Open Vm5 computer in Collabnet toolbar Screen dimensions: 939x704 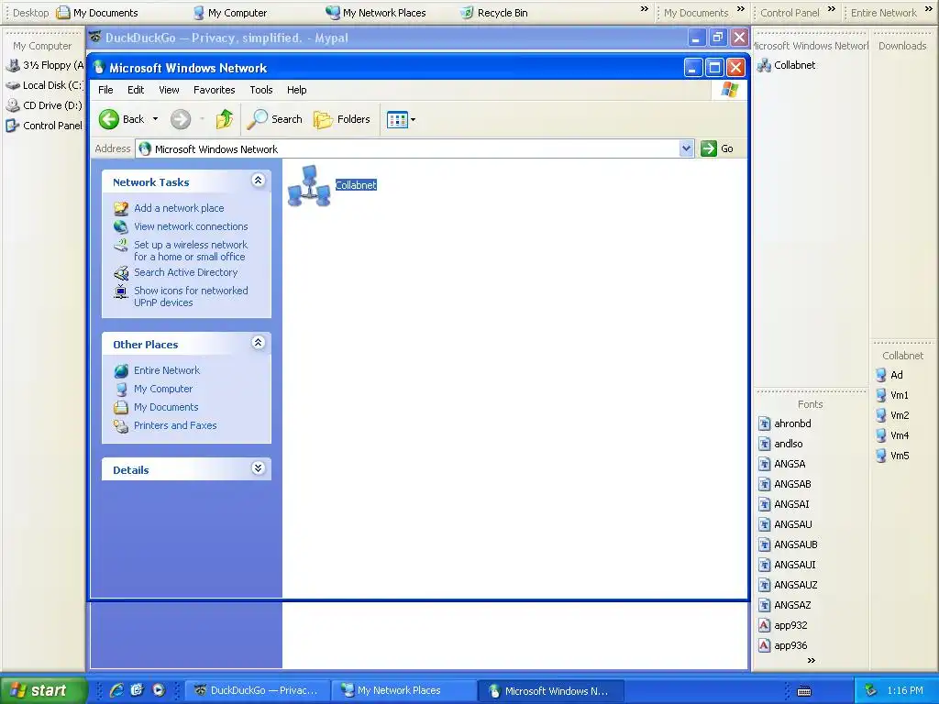[x=892, y=456]
